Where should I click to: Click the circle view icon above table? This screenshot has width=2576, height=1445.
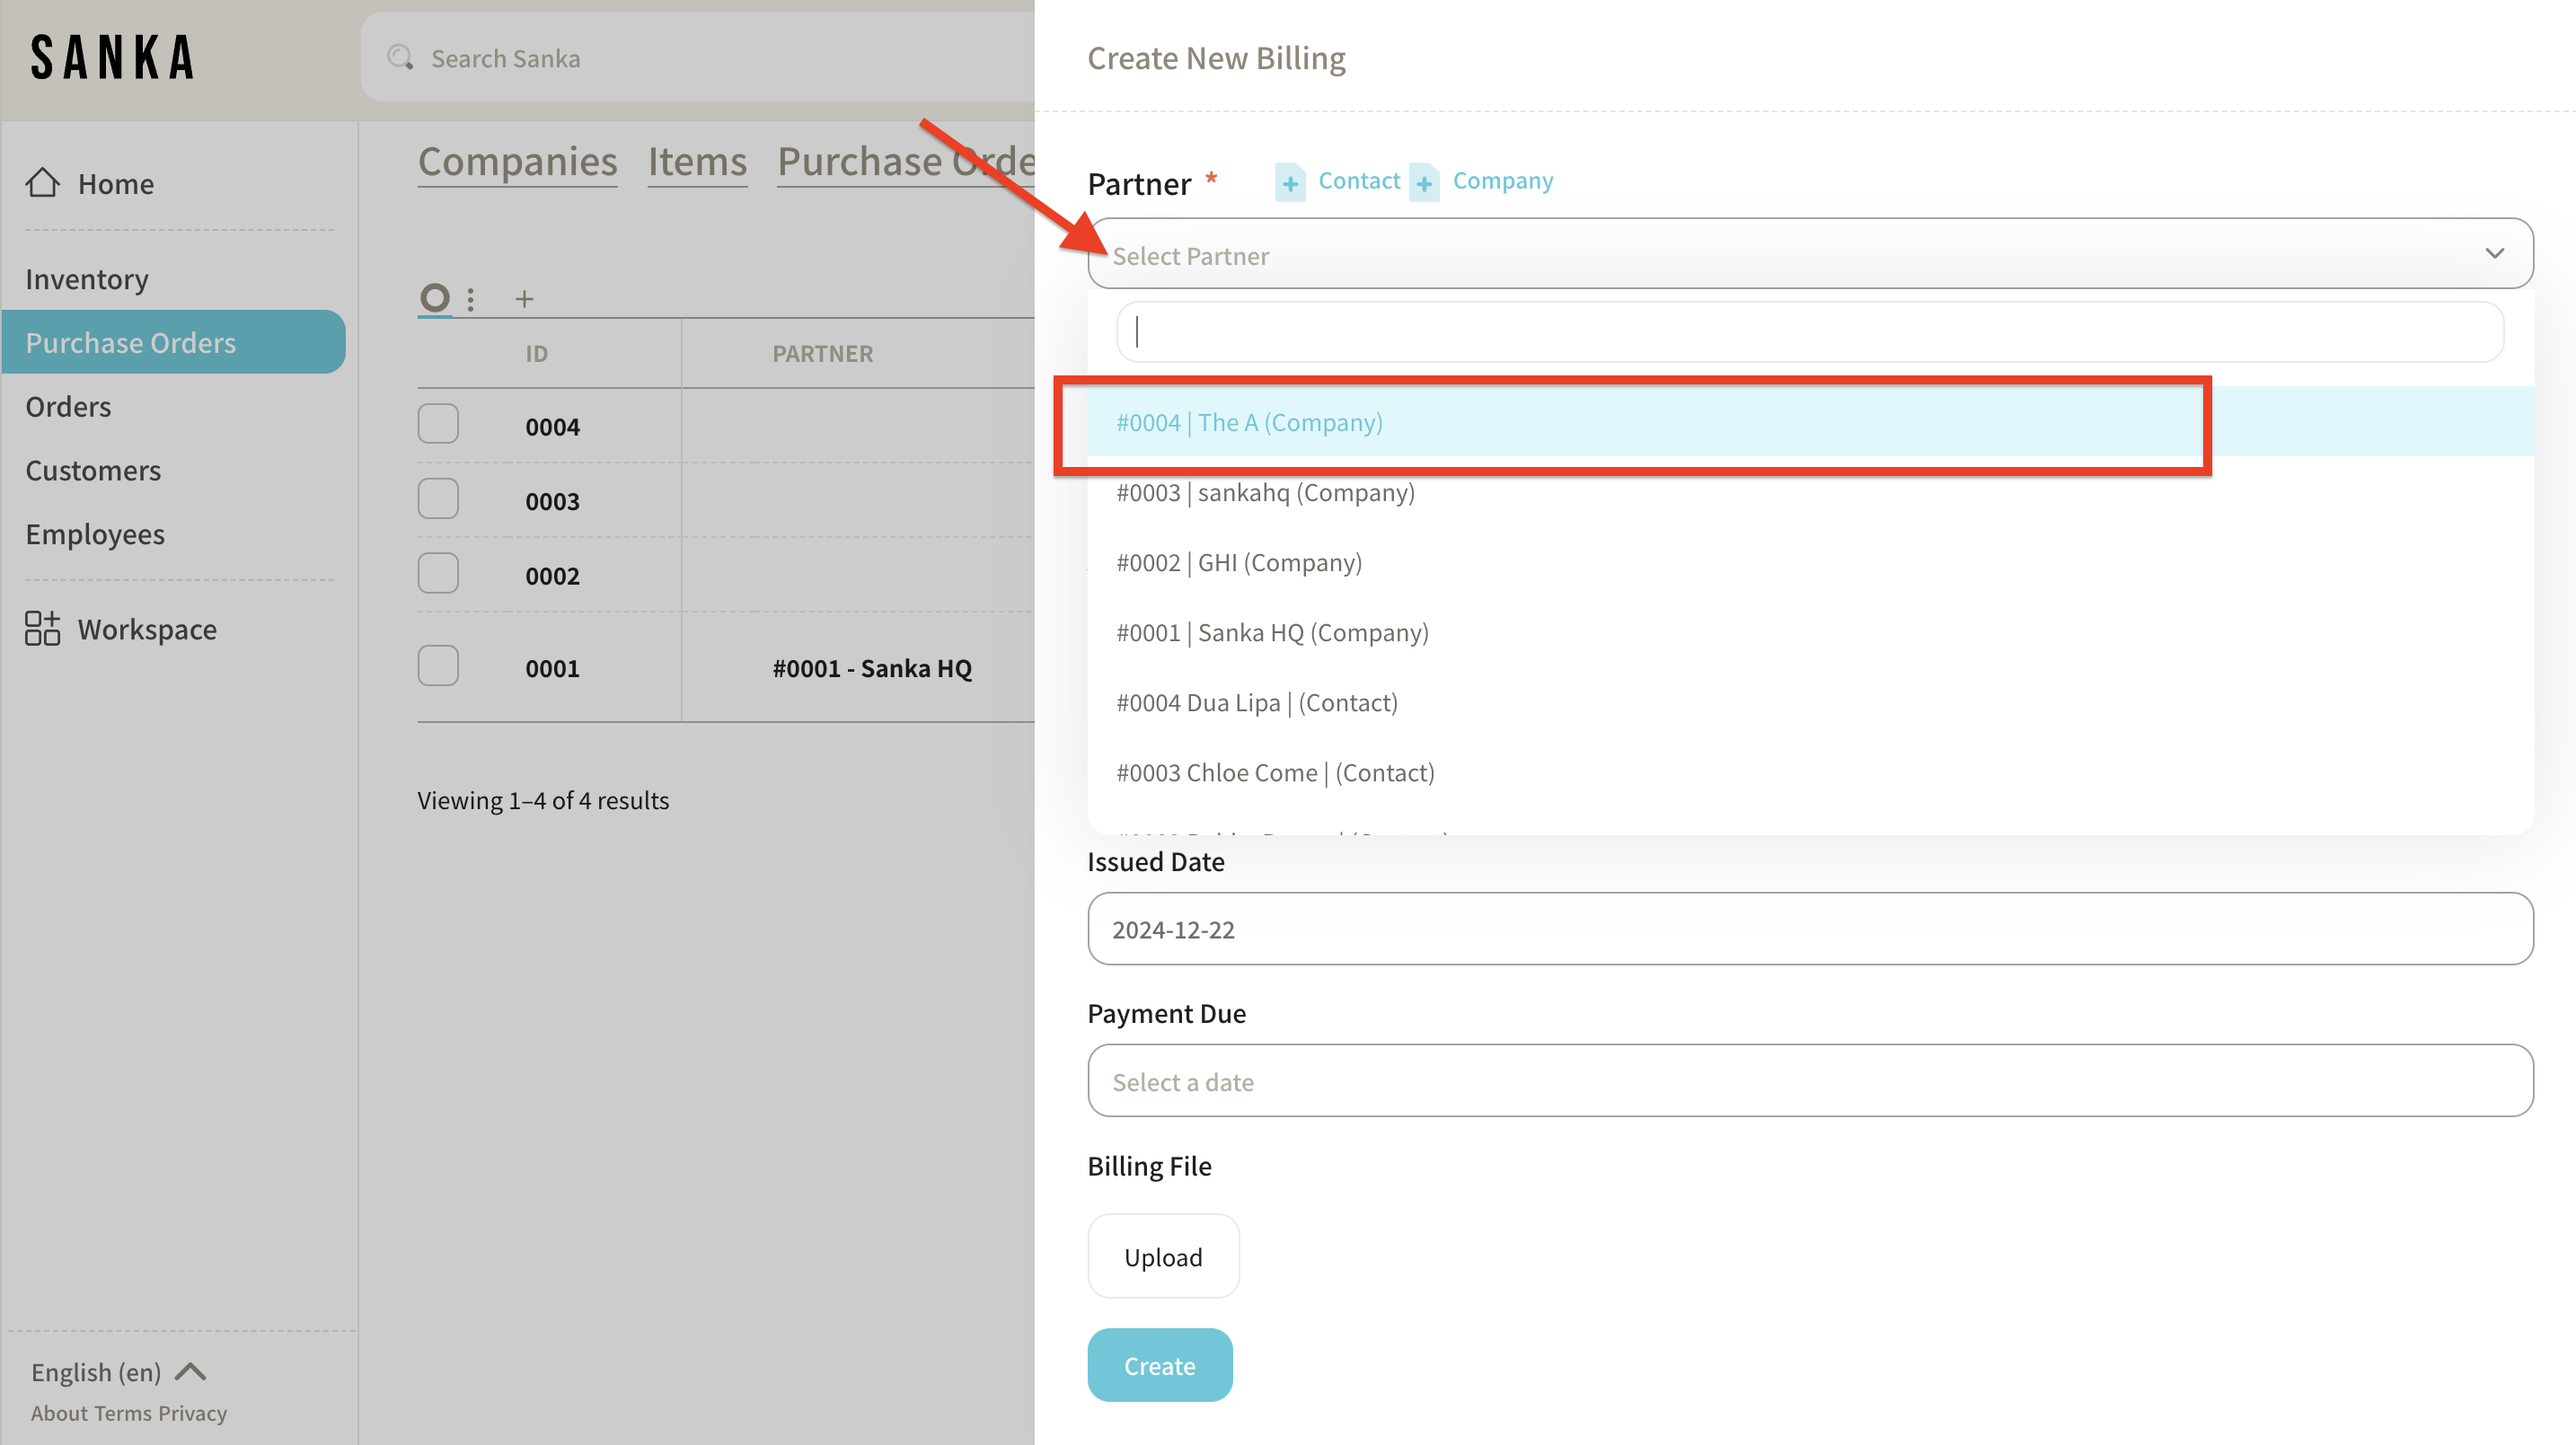tap(434, 298)
